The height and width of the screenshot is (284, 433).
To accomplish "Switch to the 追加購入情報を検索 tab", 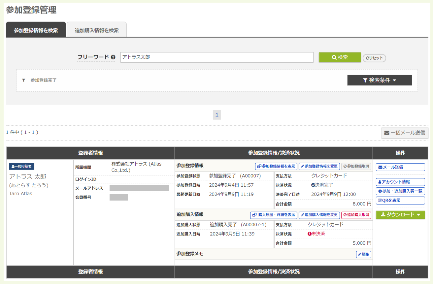I will (x=96, y=29).
